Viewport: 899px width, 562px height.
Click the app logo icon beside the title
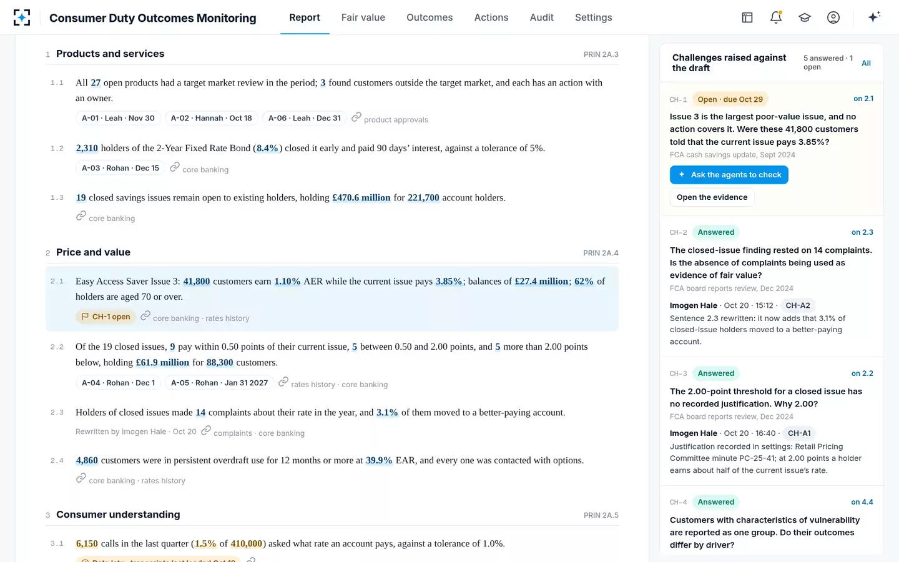(x=22, y=17)
